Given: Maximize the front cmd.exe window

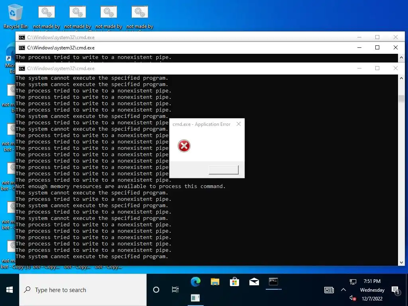Looking at the screenshot, I should point(377,68).
